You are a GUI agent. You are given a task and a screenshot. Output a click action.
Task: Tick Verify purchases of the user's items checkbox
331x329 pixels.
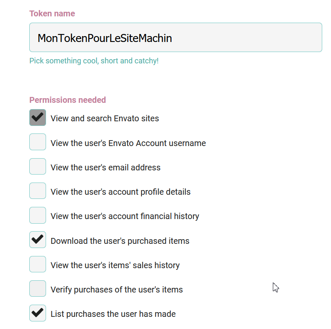38,289
